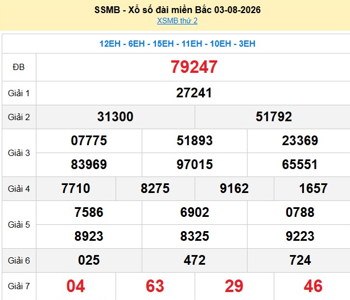The height and width of the screenshot is (300, 350).
Task: Click the Giải 5 number 7586
Action: click(89, 212)
